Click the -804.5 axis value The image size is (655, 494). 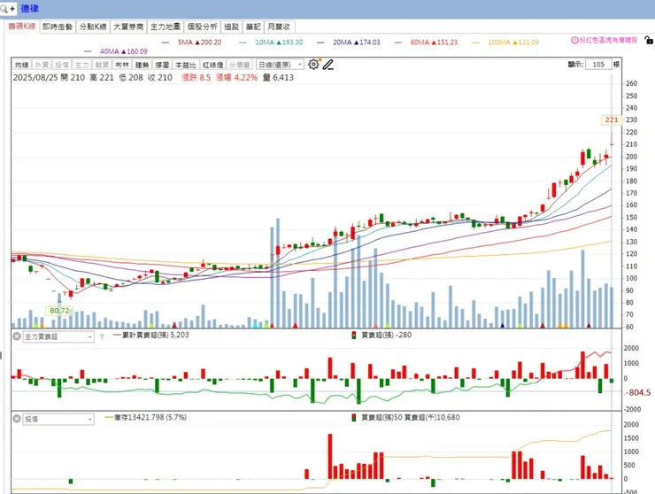(x=639, y=392)
